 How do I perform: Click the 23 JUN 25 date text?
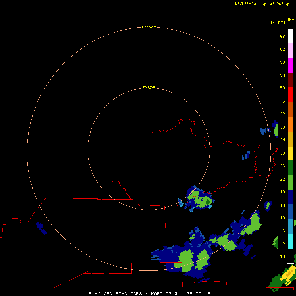[x=180, y=294]
